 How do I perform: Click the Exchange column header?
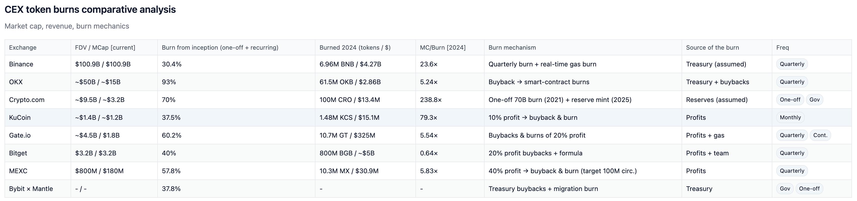(x=23, y=47)
